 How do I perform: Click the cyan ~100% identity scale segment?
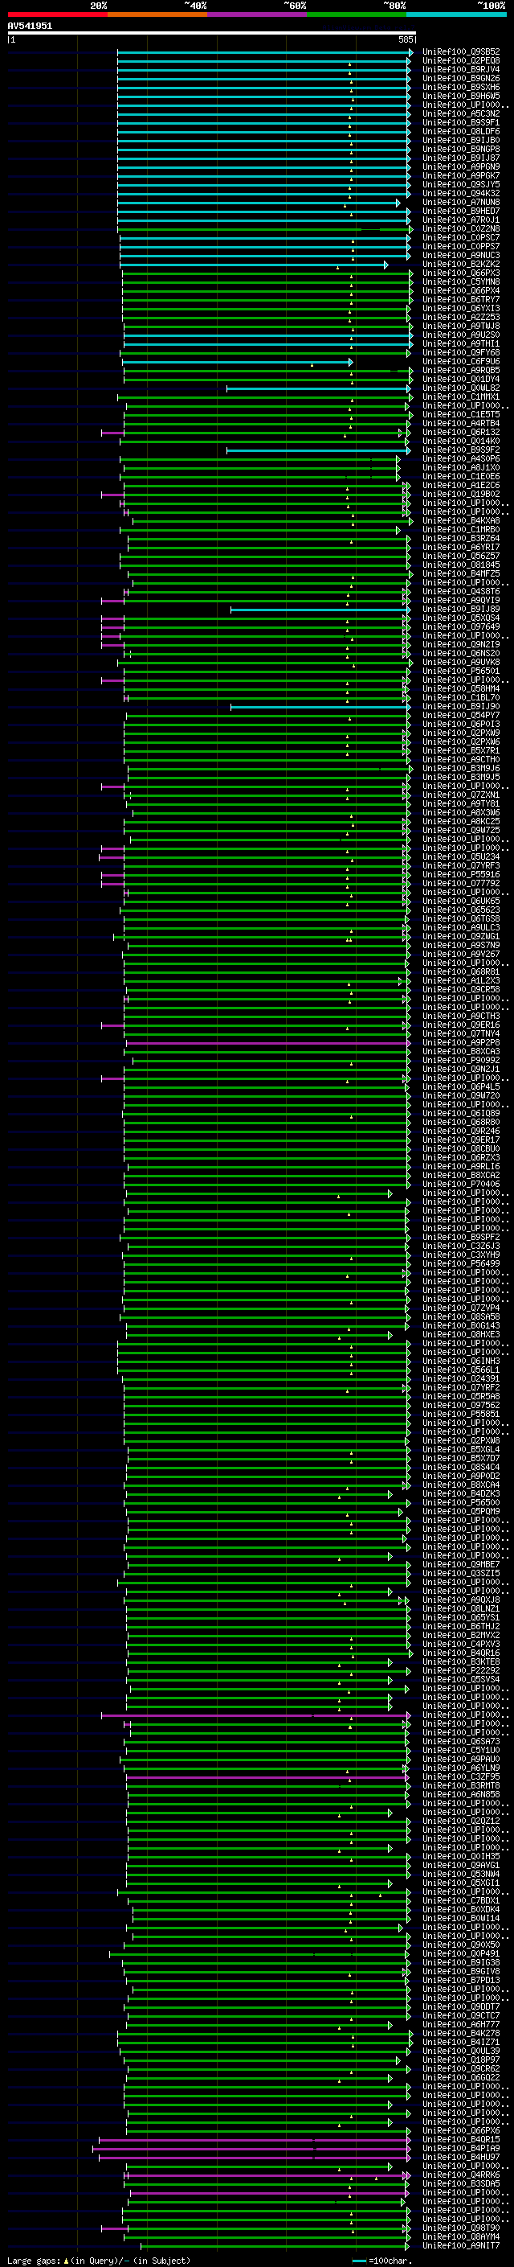coord(457,14)
